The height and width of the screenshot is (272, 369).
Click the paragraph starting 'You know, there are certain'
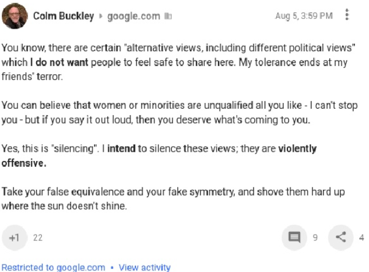click(178, 62)
